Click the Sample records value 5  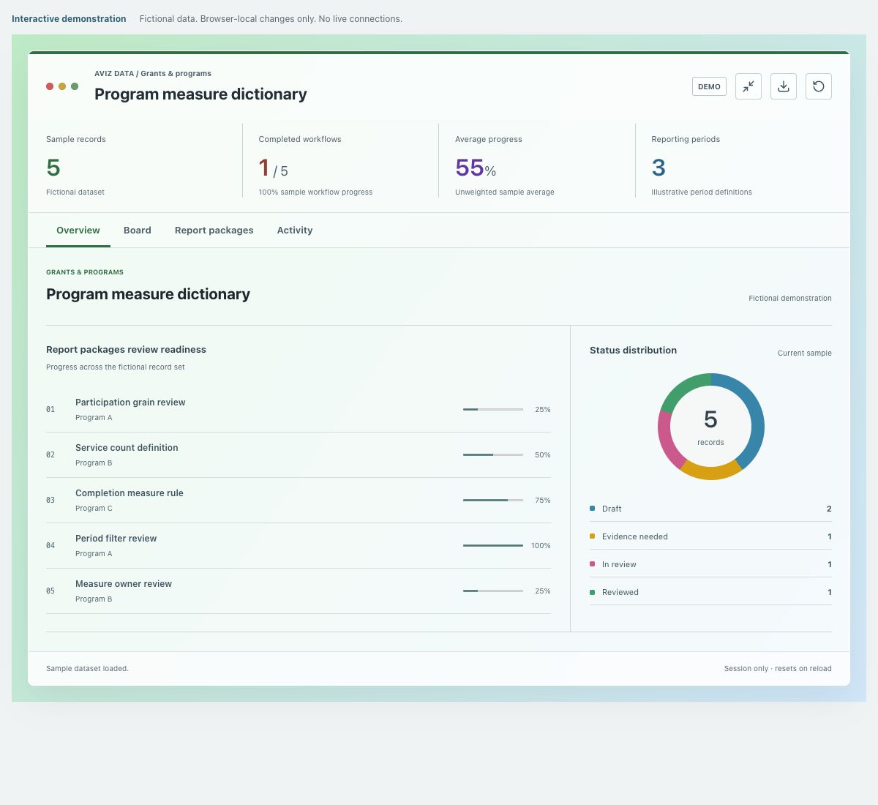[x=53, y=168]
